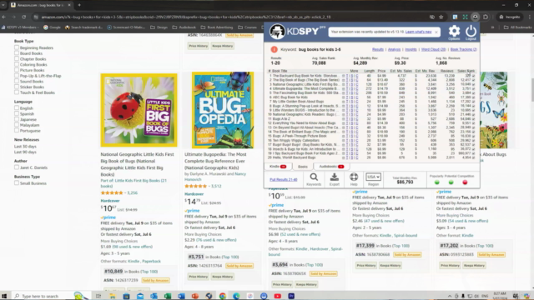Check the Spanish language filter

17,113
